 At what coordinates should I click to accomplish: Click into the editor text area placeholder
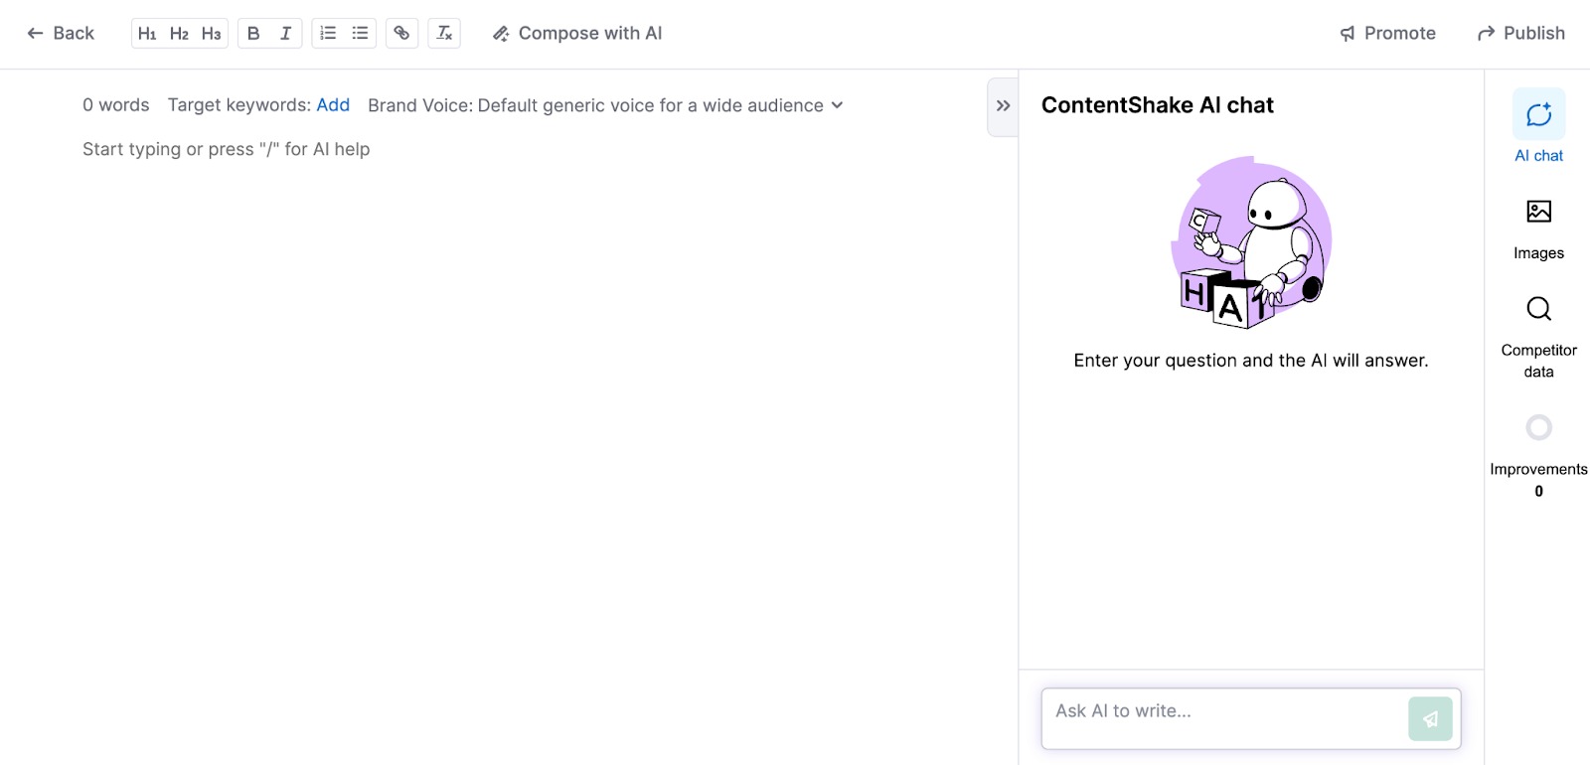click(227, 149)
